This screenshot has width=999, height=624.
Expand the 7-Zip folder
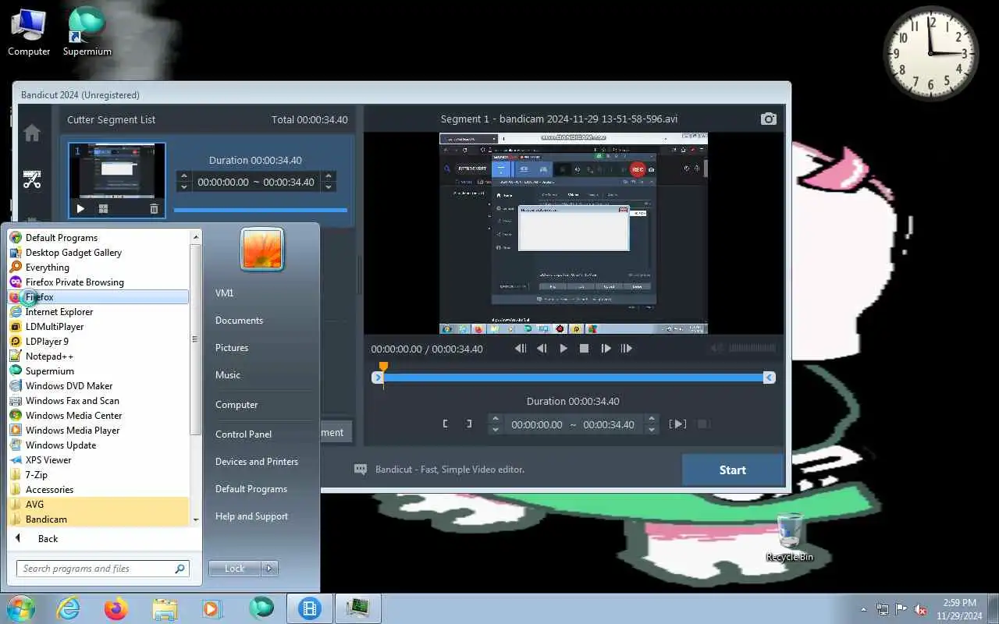98,475
